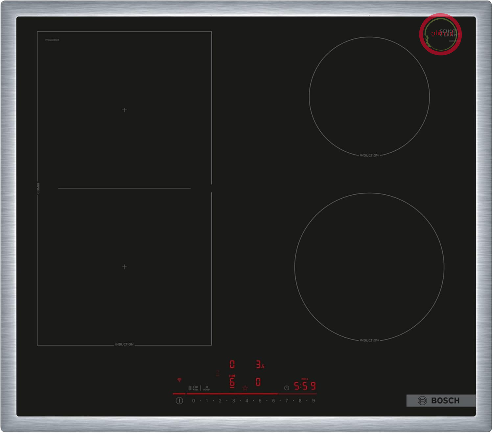Set power level 5 on the scale
This screenshot has height=433, width=493.
pos(260,401)
